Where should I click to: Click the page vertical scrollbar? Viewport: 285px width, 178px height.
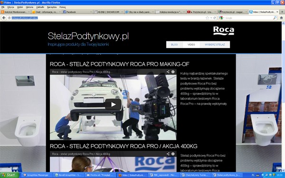point(283,97)
